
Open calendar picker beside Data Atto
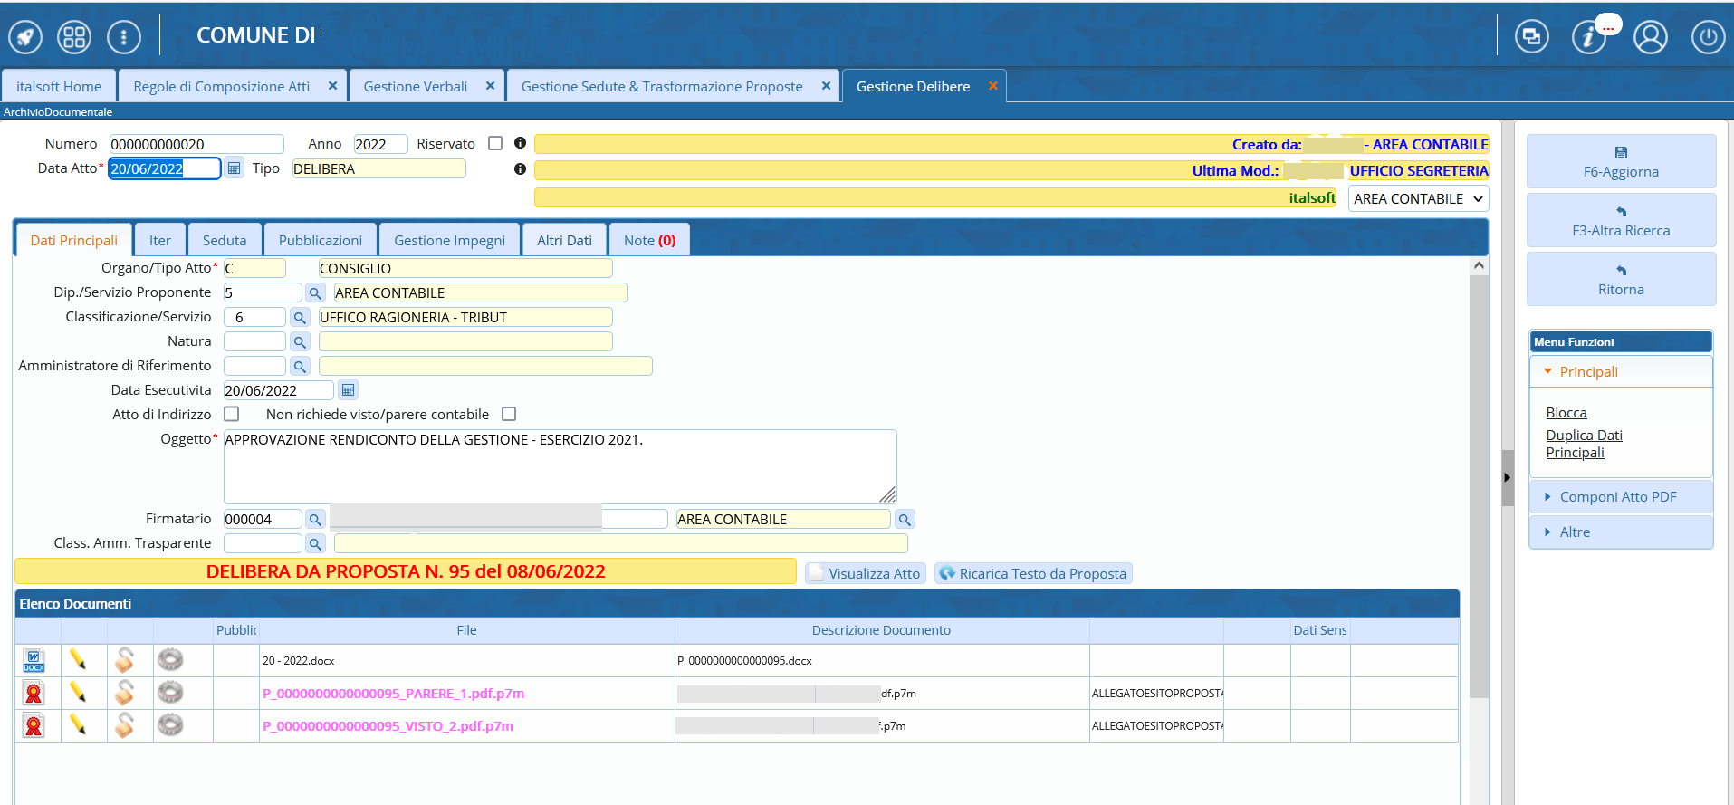point(235,168)
